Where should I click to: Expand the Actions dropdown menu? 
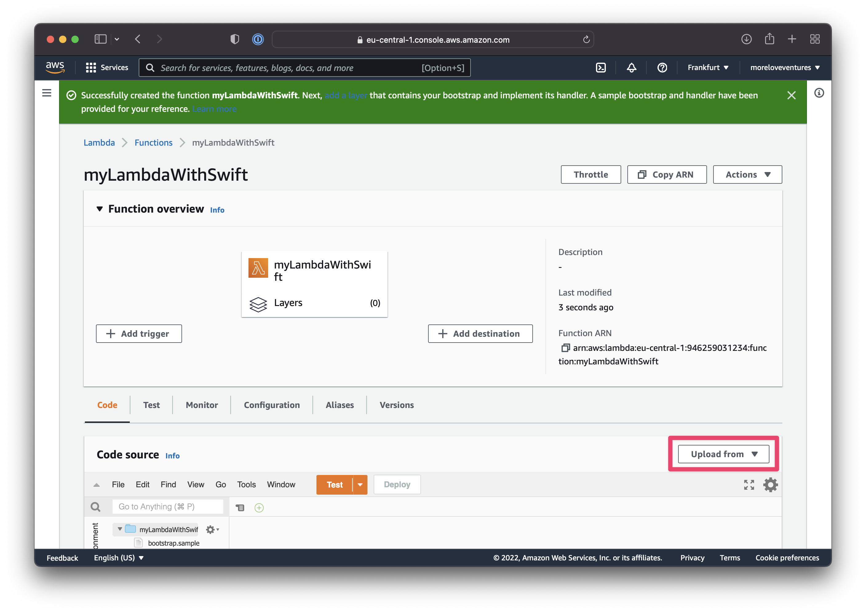[747, 175]
